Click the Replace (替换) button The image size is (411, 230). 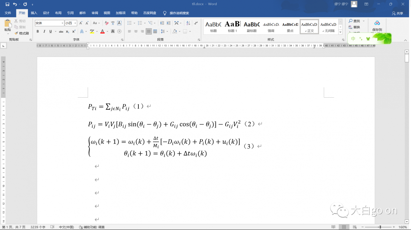(354, 27)
